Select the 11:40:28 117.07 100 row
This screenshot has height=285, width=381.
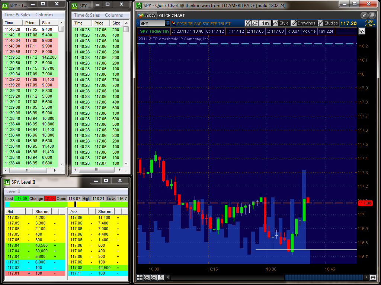[97, 163]
